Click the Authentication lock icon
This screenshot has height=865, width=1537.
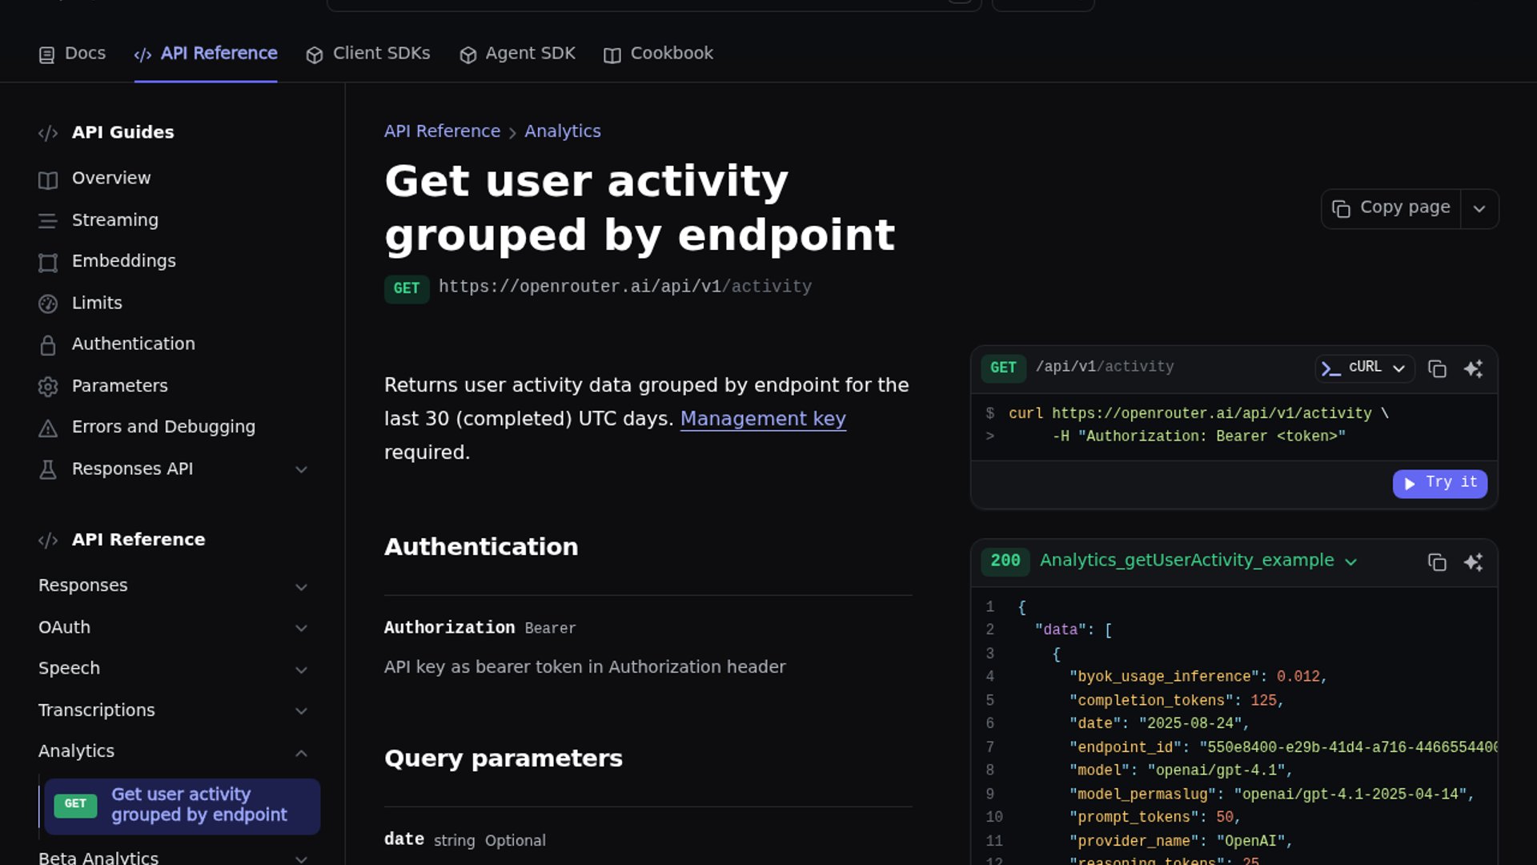(48, 345)
